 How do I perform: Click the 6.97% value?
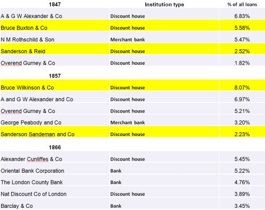[242, 99]
